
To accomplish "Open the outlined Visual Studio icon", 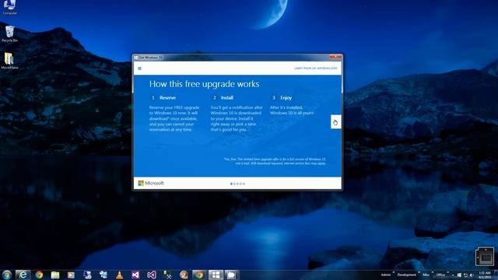I will coord(152,275).
